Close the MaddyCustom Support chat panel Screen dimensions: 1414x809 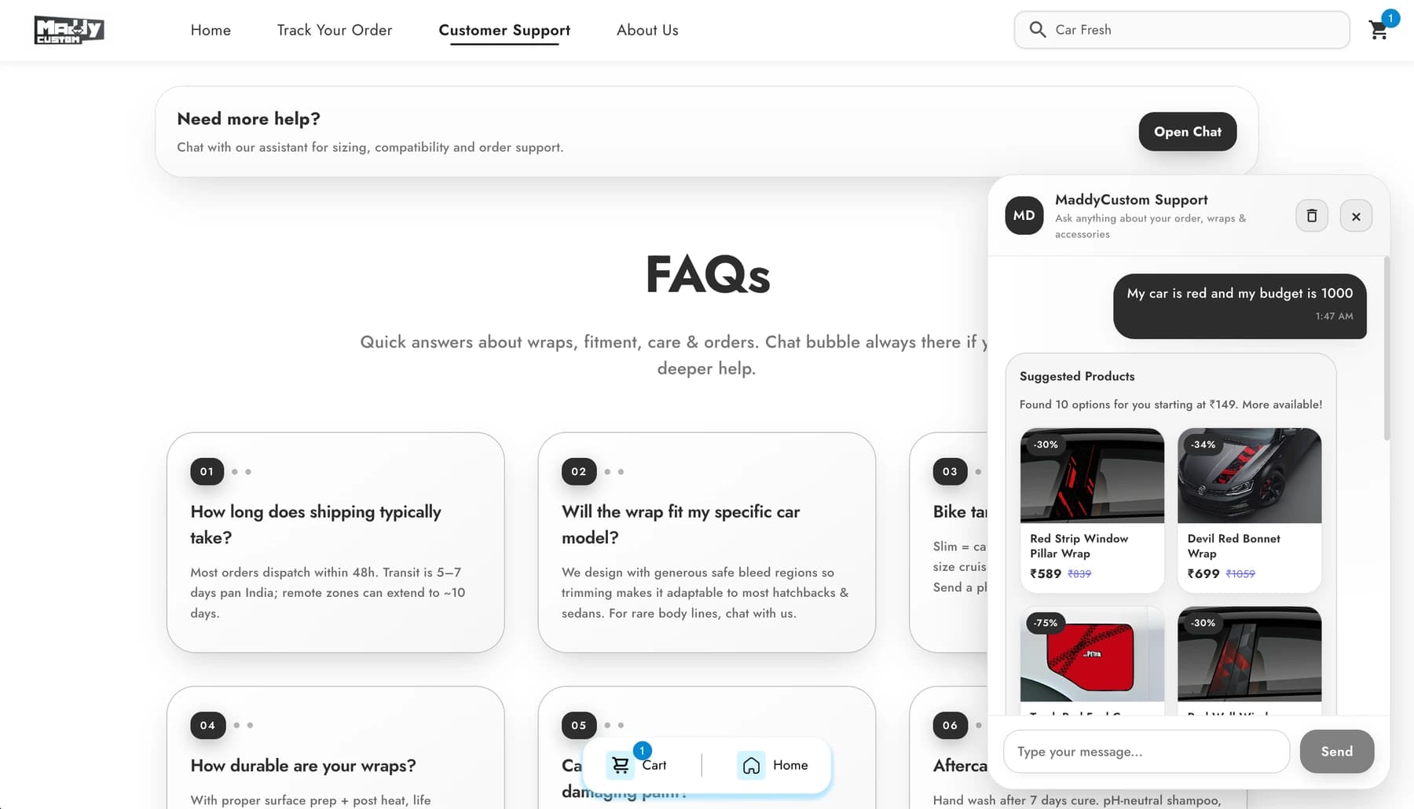click(1356, 216)
